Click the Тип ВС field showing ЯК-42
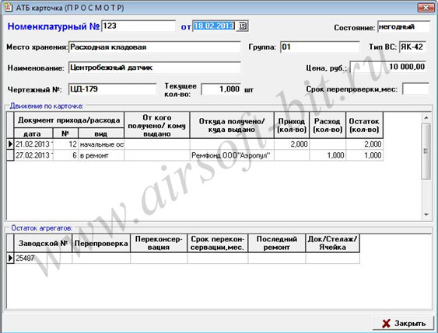Image resolution: width=438 pixels, height=333 pixels. (x=412, y=47)
